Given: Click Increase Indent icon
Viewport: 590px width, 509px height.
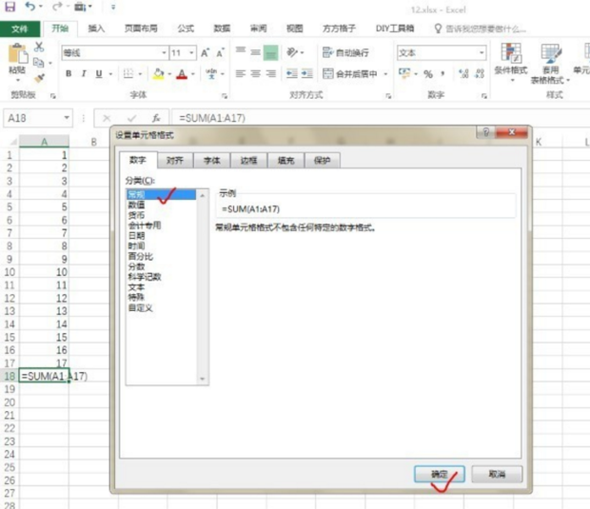Looking at the screenshot, I should 307,74.
